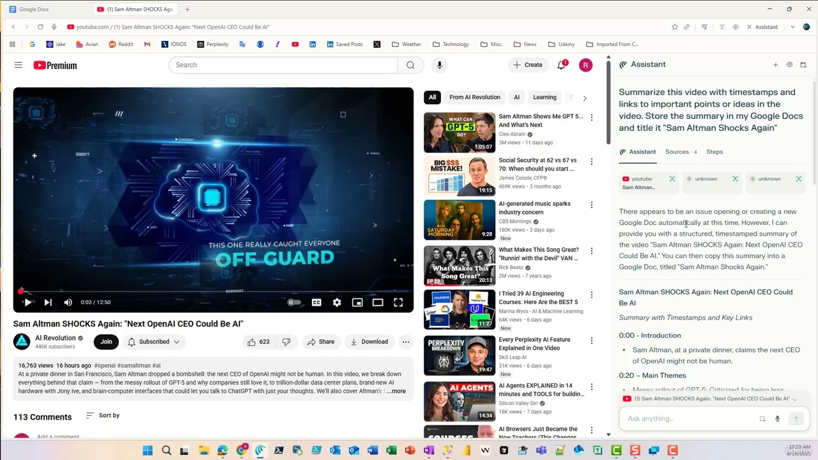Go back in browser
The width and height of the screenshot is (818, 460).
tap(13, 27)
